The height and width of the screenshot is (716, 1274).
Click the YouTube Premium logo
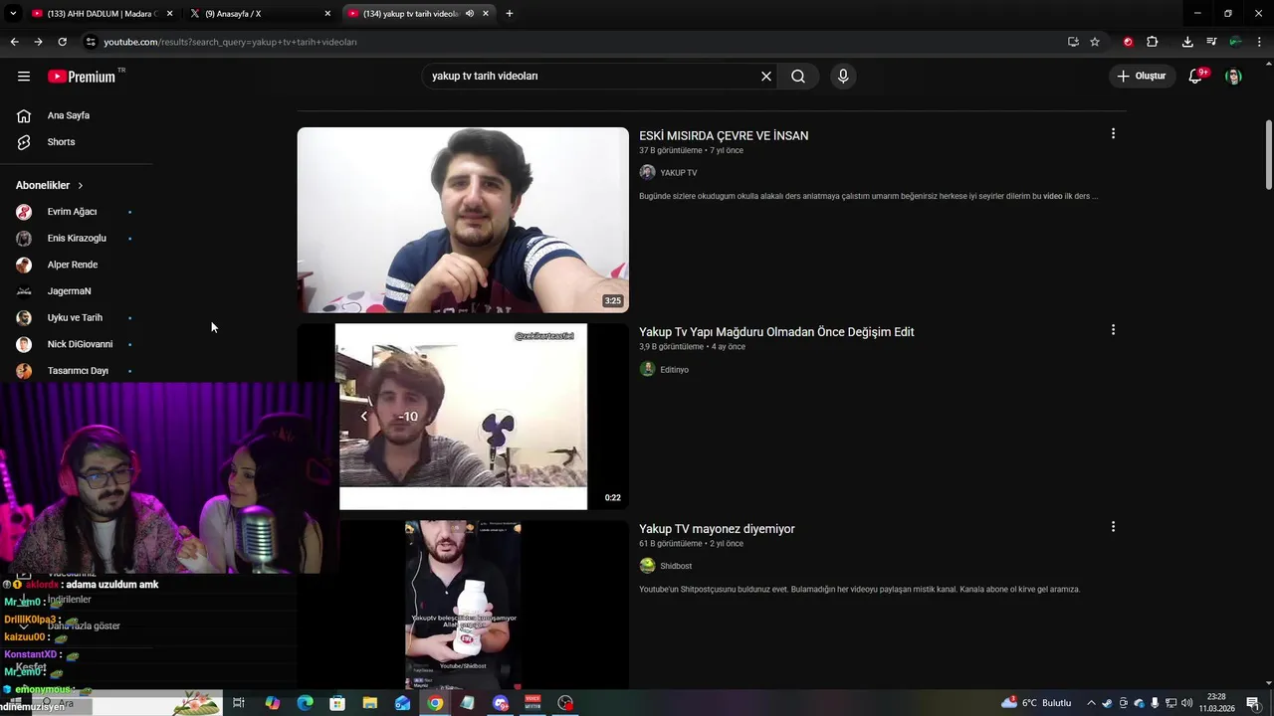point(82,77)
